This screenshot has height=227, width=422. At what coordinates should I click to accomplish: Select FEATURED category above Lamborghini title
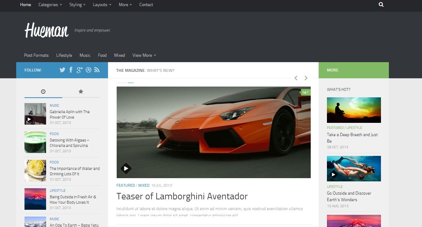pyautogui.click(x=126, y=185)
